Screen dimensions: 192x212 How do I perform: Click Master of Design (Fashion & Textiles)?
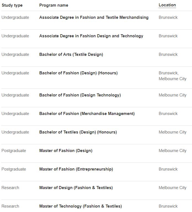tap(76, 188)
